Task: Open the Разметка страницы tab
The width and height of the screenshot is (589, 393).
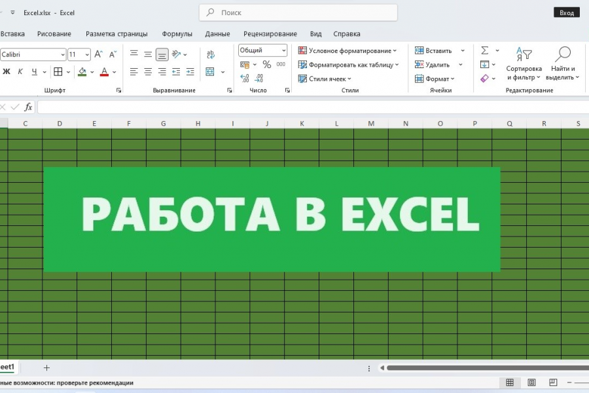Action: tap(116, 34)
